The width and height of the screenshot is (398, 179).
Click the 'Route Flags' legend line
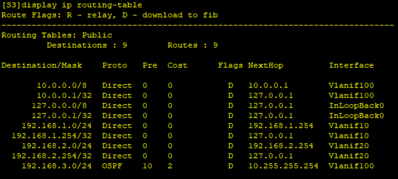coord(110,15)
